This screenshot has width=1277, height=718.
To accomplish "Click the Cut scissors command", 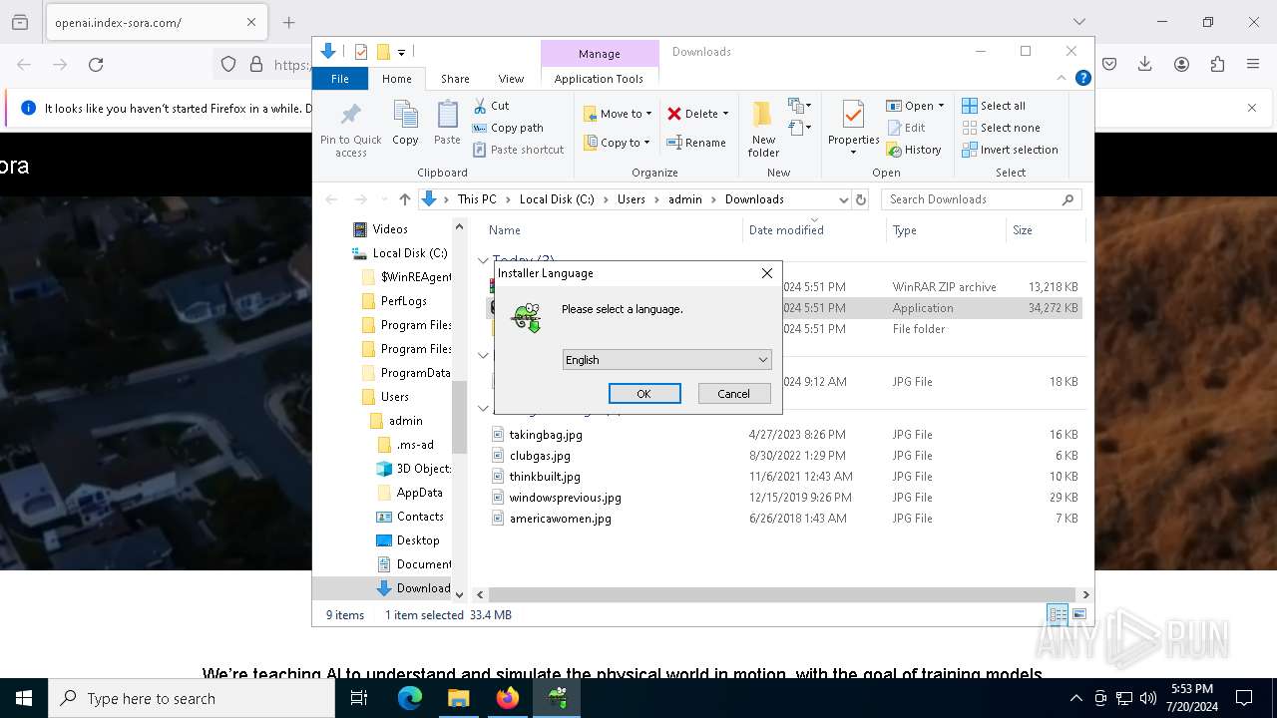I will (491, 106).
